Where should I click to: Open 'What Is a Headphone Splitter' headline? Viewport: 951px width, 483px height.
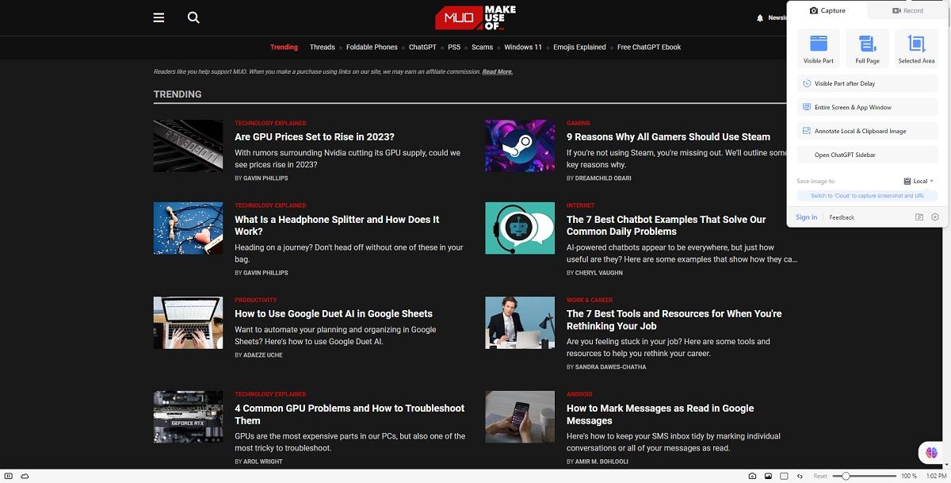pyautogui.click(x=337, y=225)
